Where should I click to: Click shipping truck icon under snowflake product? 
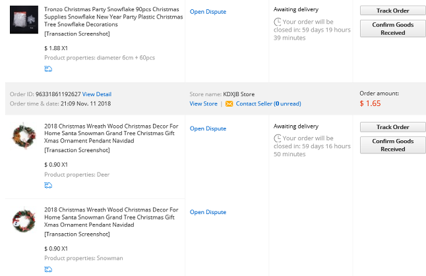pyautogui.click(x=48, y=69)
